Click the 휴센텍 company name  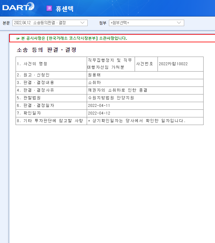pos(64,9)
